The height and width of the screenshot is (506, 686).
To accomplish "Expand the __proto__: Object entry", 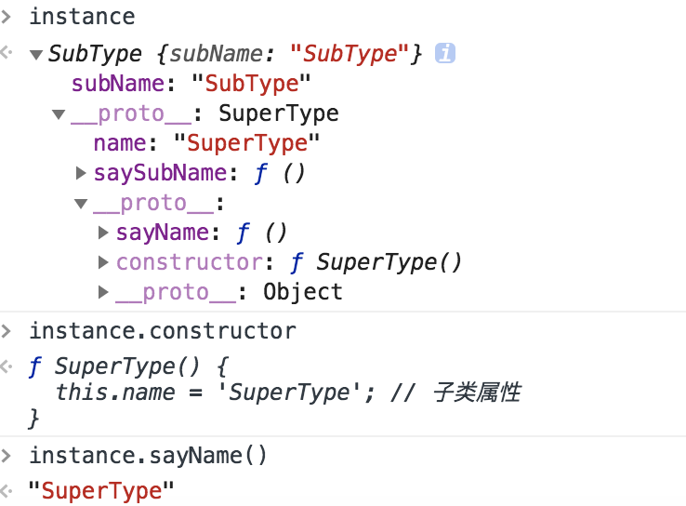I will [x=103, y=292].
